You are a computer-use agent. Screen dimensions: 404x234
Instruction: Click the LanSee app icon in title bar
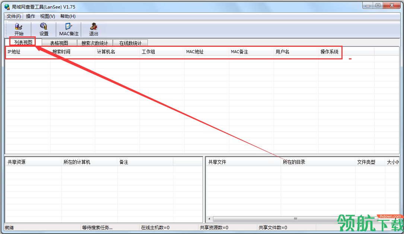pyautogui.click(x=7, y=7)
